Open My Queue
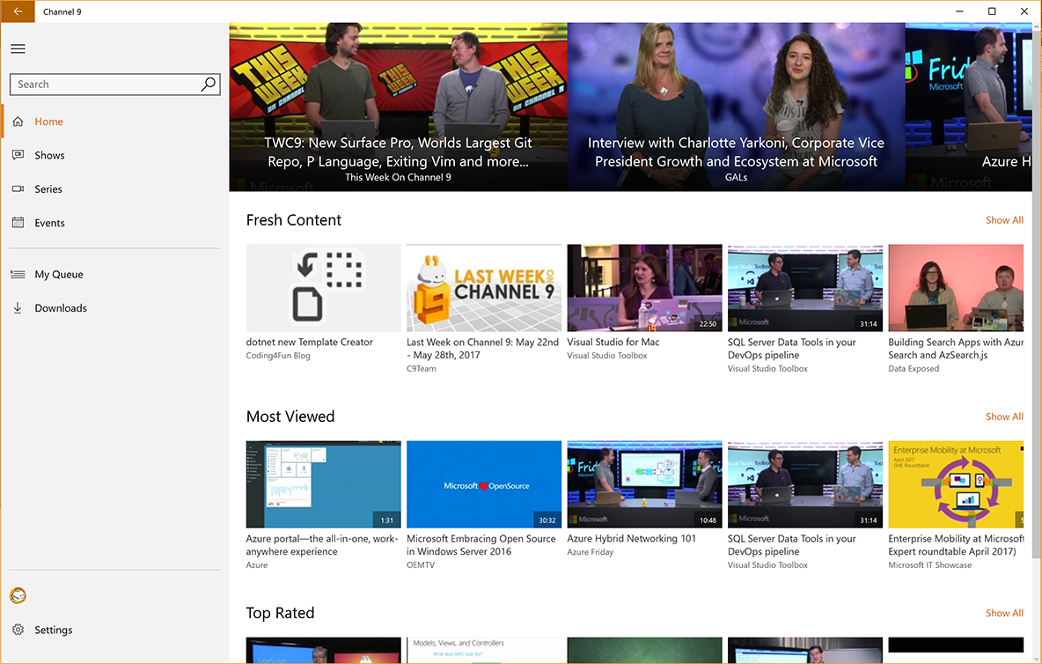Screen dimensions: 1042x664 pos(58,274)
